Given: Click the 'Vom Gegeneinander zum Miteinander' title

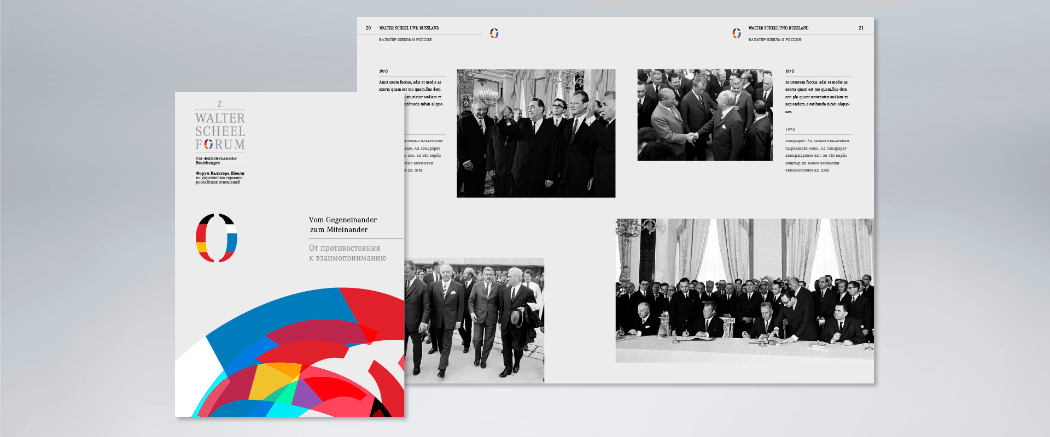Looking at the screenshot, I should [343, 225].
